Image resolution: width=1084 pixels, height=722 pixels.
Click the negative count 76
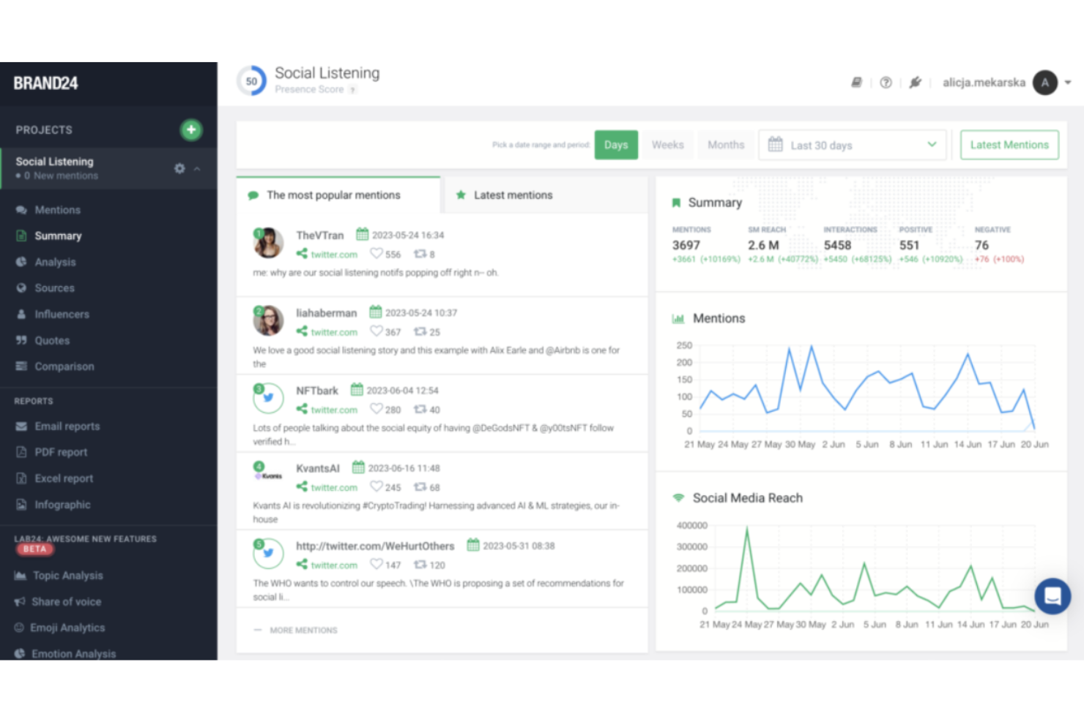click(x=981, y=245)
